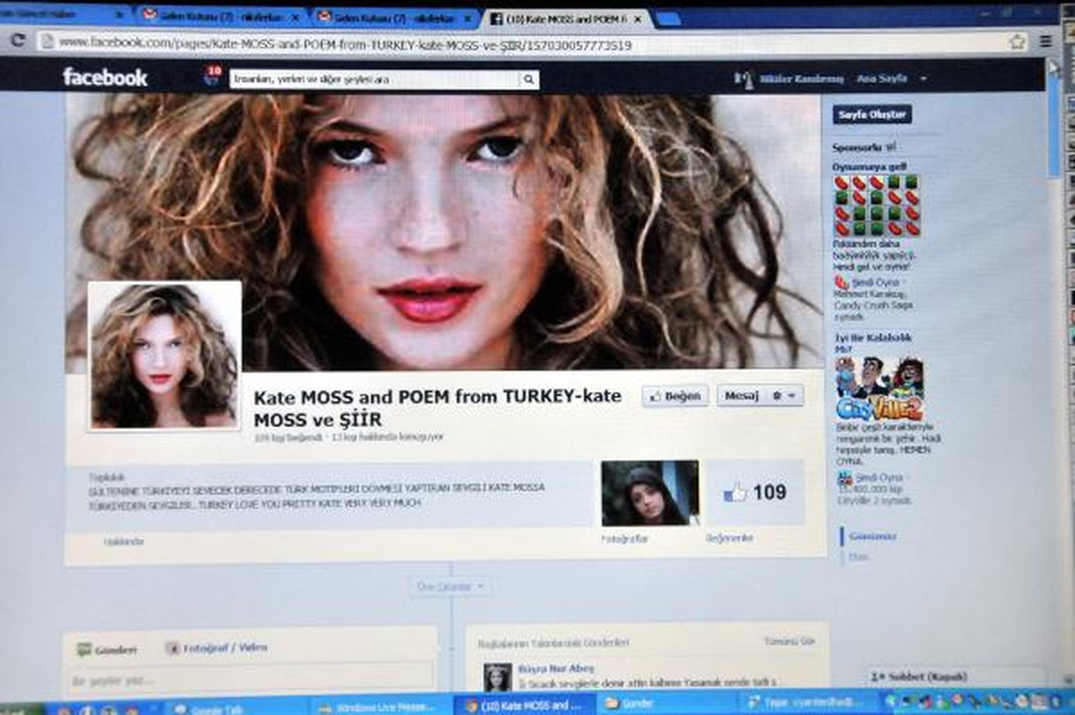Image resolution: width=1075 pixels, height=715 pixels.
Task: Open Nilüfer Kandemir profile link
Action: (801, 79)
